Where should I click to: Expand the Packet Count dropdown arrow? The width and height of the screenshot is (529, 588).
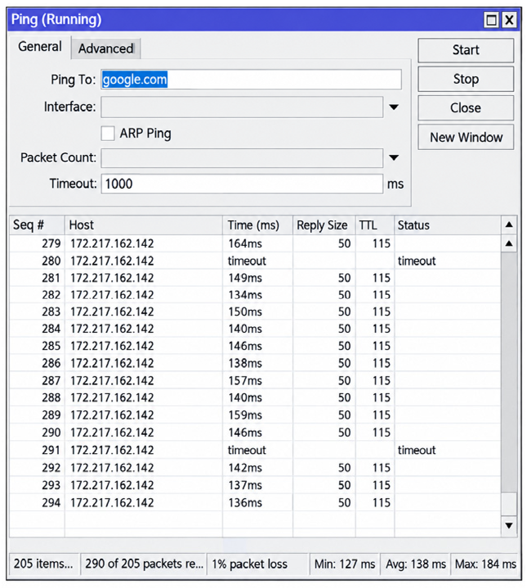pos(394,158)
